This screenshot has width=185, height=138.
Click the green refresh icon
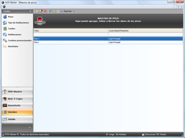(54, 11)
